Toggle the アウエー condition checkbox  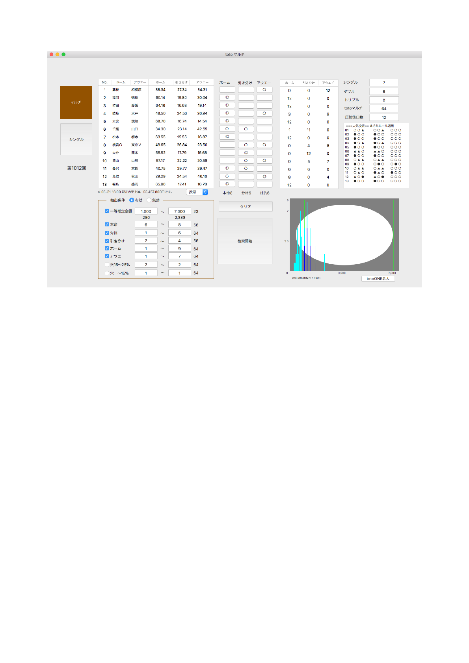[107, 256]
